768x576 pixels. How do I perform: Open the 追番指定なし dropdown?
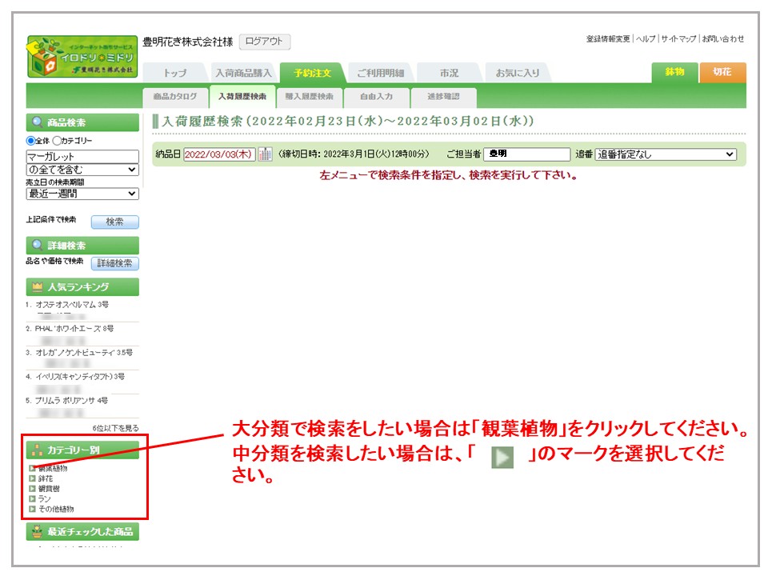coord(666,154)
